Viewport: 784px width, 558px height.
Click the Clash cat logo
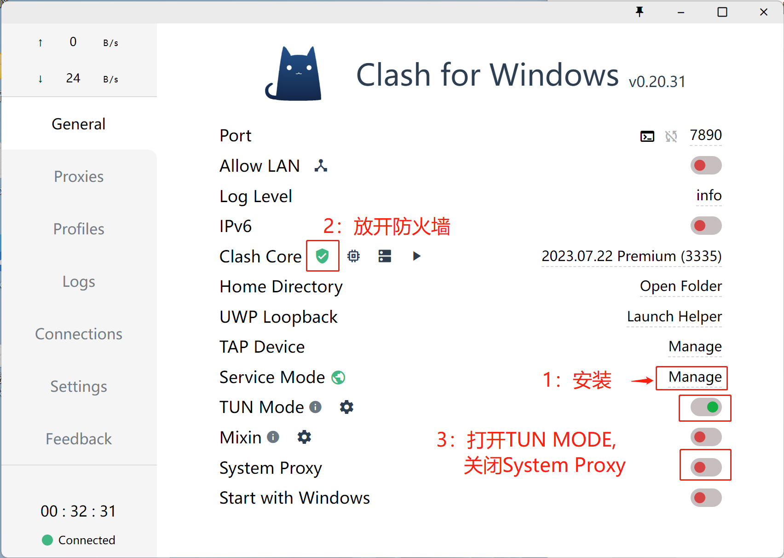(294, 74)
